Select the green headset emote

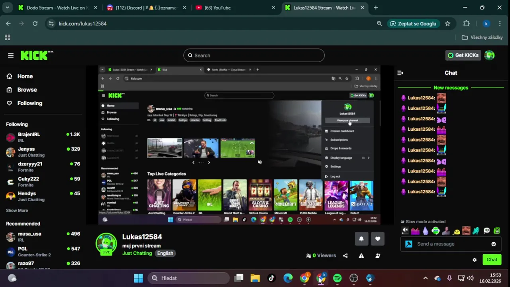435,230
